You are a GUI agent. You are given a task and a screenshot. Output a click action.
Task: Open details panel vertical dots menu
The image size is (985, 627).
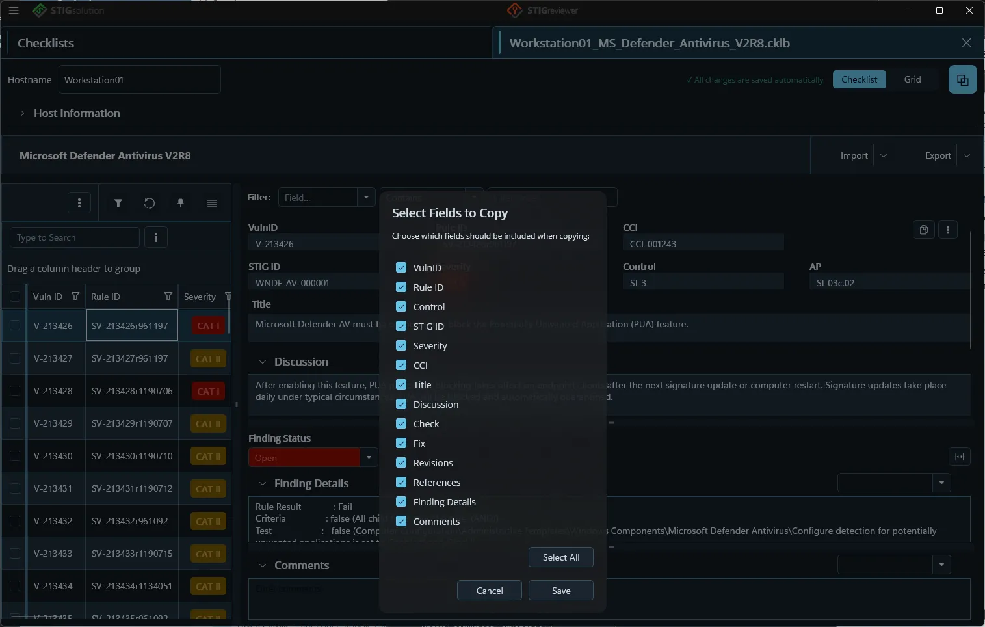948,230
